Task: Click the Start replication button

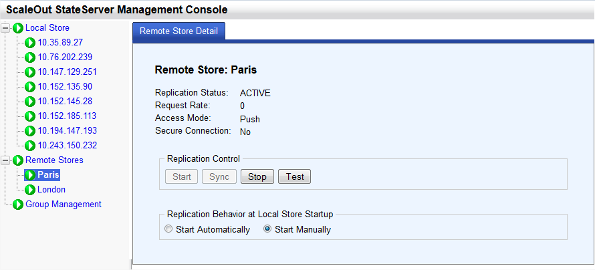Action: tap(182, 176)
